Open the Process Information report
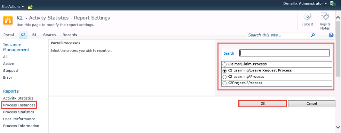The width and height of the screenshot is (341, 133). tap(21, 126)
